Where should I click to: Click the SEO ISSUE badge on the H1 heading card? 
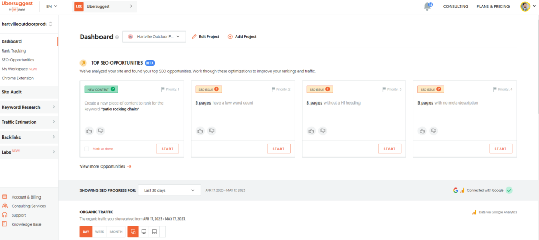(x=320, y=89)
